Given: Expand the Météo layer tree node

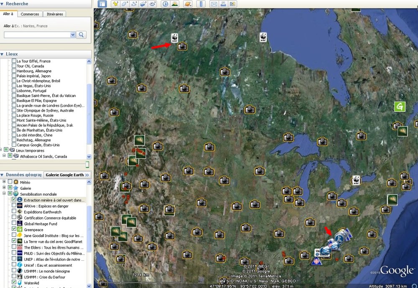Looking at the screenshot, I should 4,182.
